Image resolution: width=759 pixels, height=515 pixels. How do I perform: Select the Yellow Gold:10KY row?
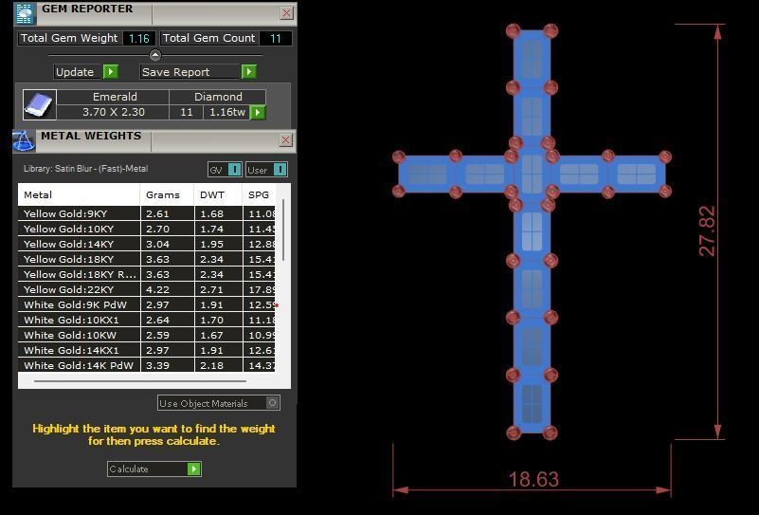(147, 229)
